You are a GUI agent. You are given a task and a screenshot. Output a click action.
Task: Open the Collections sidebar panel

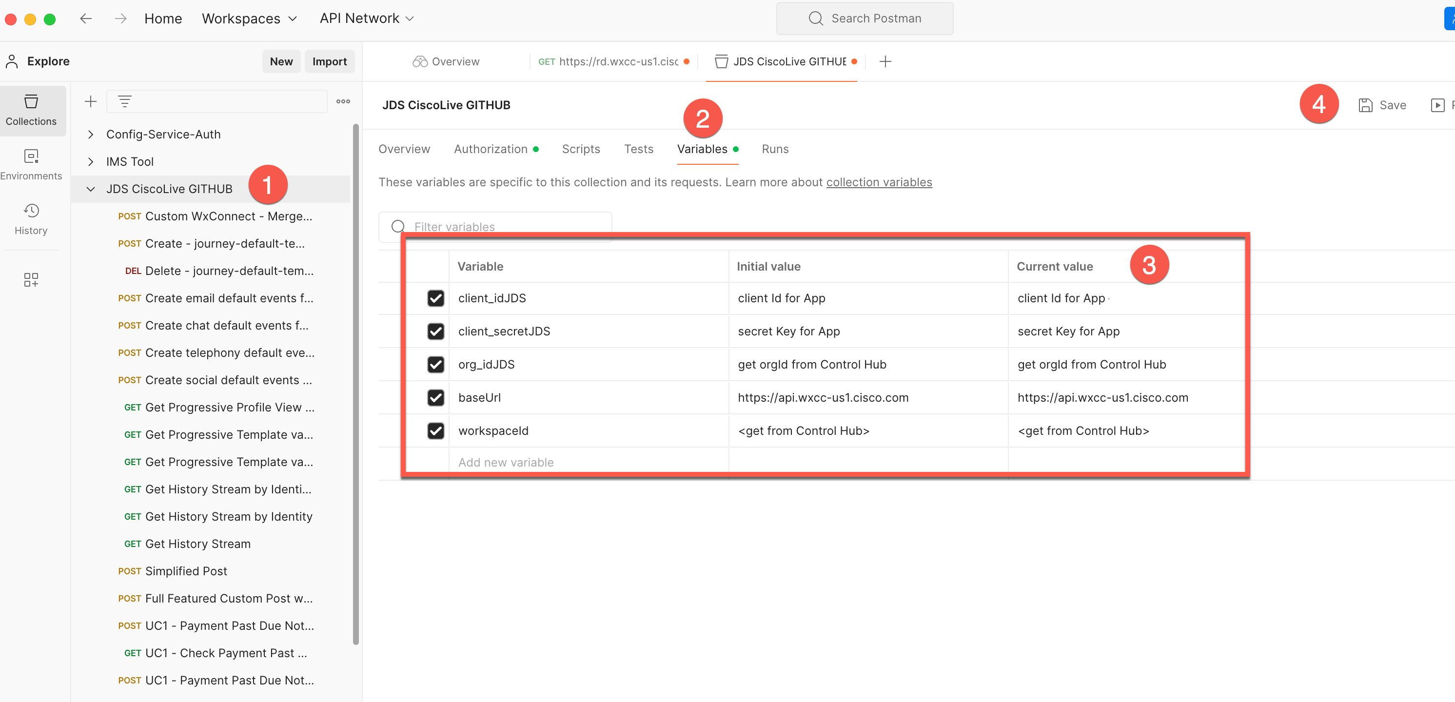31,110
